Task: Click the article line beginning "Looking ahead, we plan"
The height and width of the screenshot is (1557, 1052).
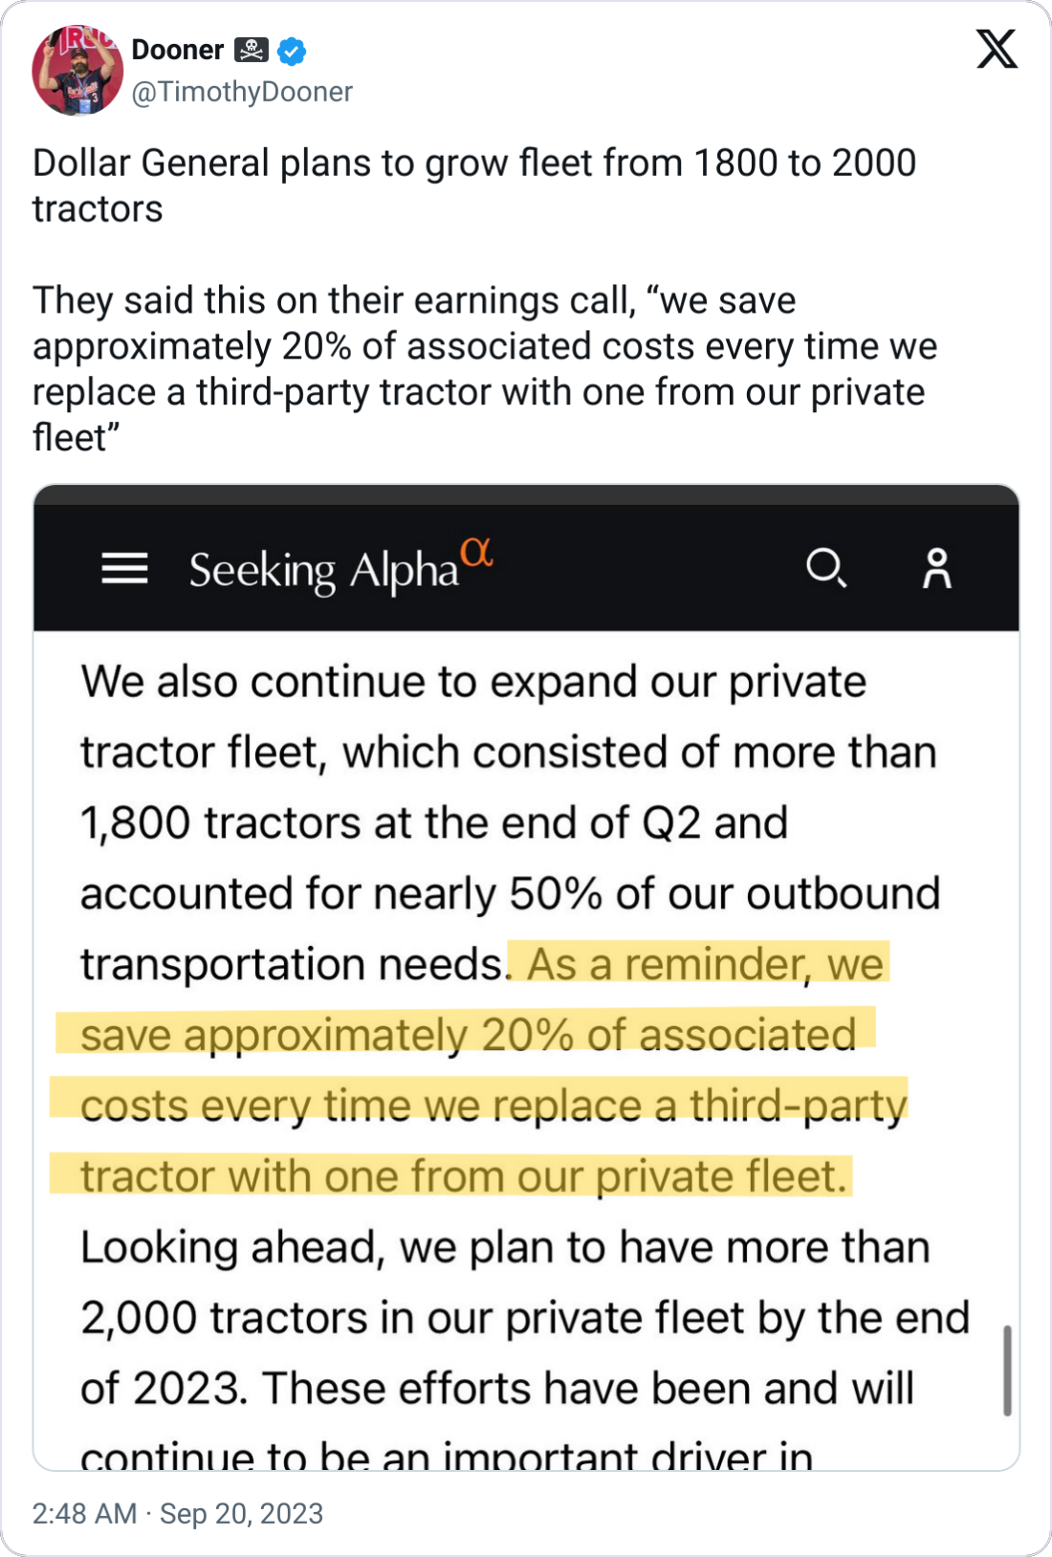Action: pyautogui.click(x=505, y=1247)
